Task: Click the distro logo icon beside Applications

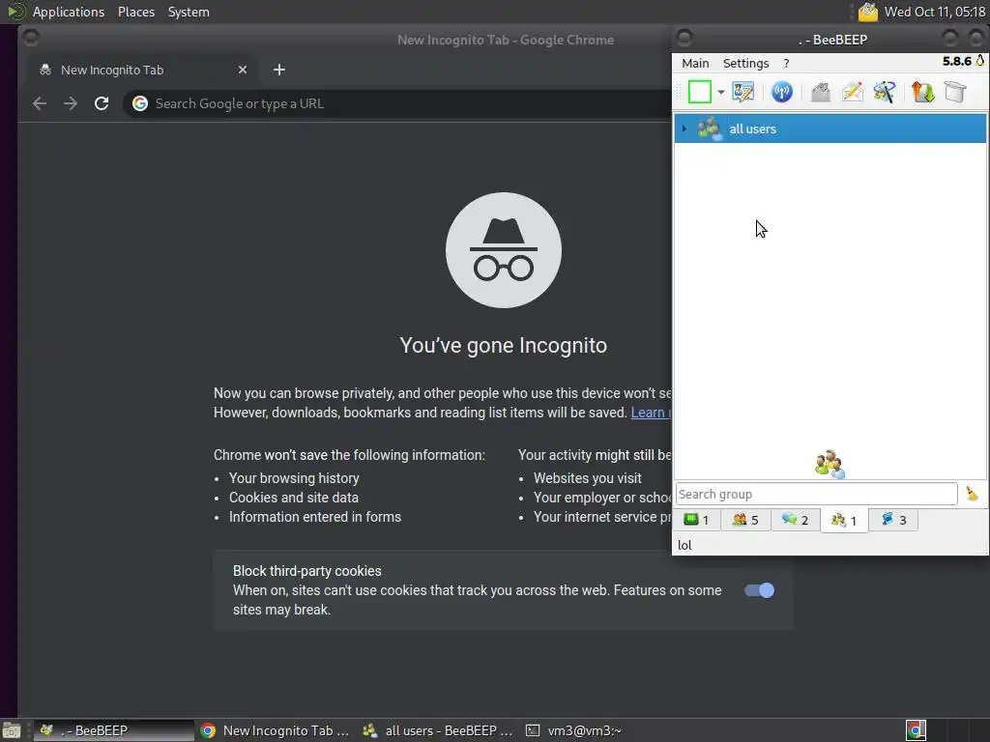Action: [x=15, y=12]
